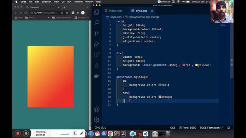246x138 pixels.
Task: Open the Terminal menu
Action: (x=78, y=2)
